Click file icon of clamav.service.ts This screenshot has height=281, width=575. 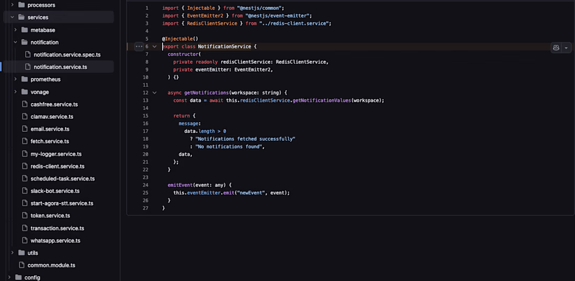[25, 117]
